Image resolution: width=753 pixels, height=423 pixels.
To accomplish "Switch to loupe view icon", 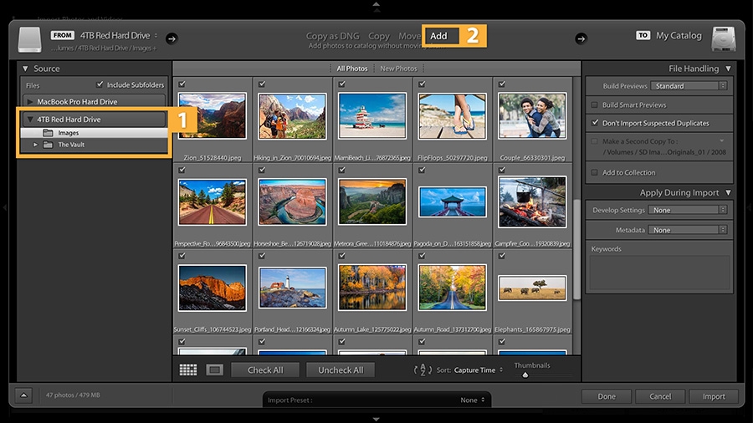I will pyautogui.click(x=214, y=369).
